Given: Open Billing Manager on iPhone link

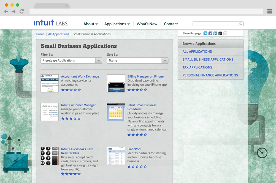Looking at the screenshot, I should (x=145, y=77).
